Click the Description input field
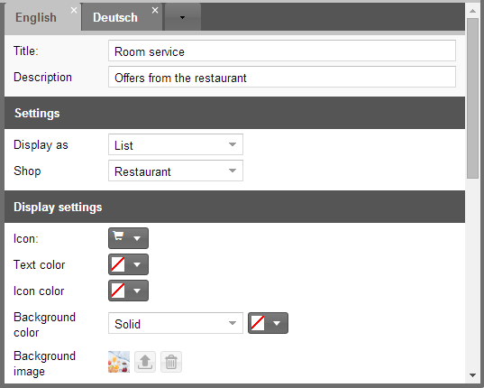This screenshot has height=388, width=484. pos(282,77)
